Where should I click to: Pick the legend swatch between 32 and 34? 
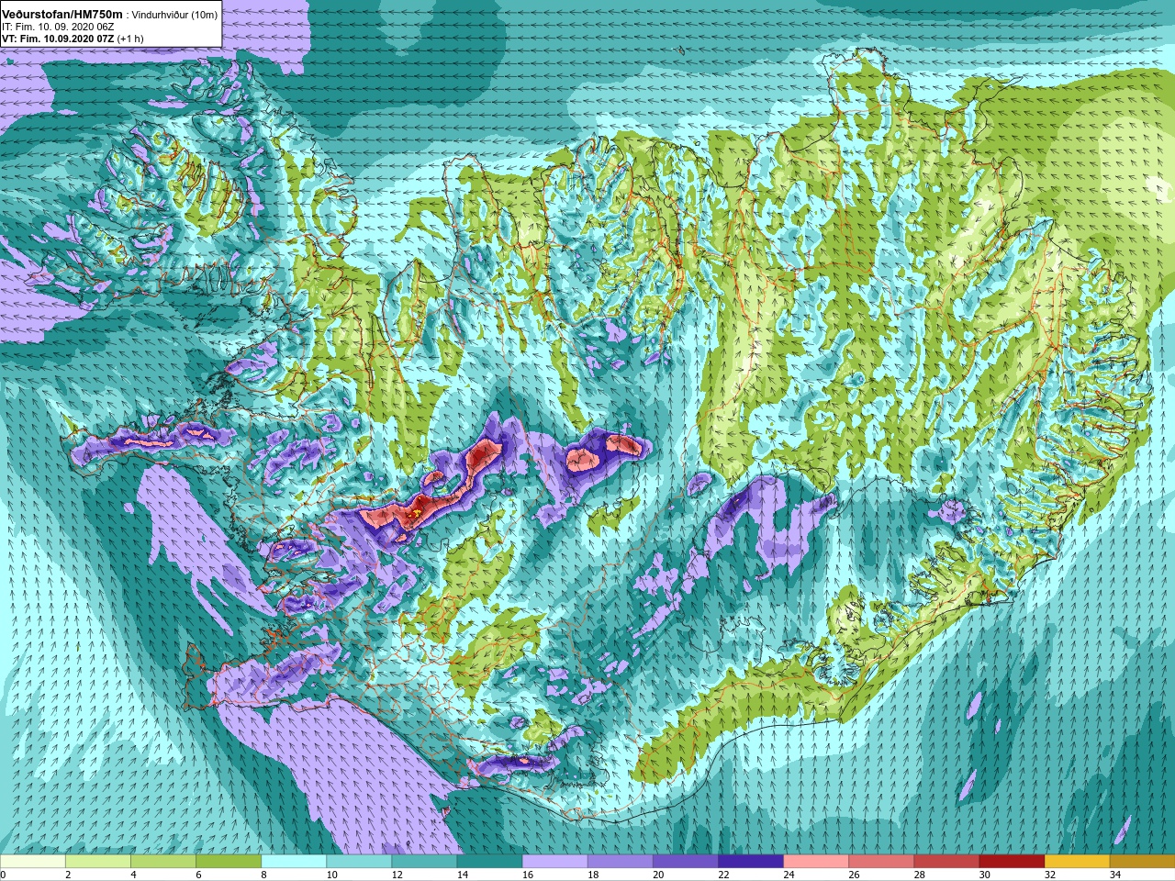1076,862
